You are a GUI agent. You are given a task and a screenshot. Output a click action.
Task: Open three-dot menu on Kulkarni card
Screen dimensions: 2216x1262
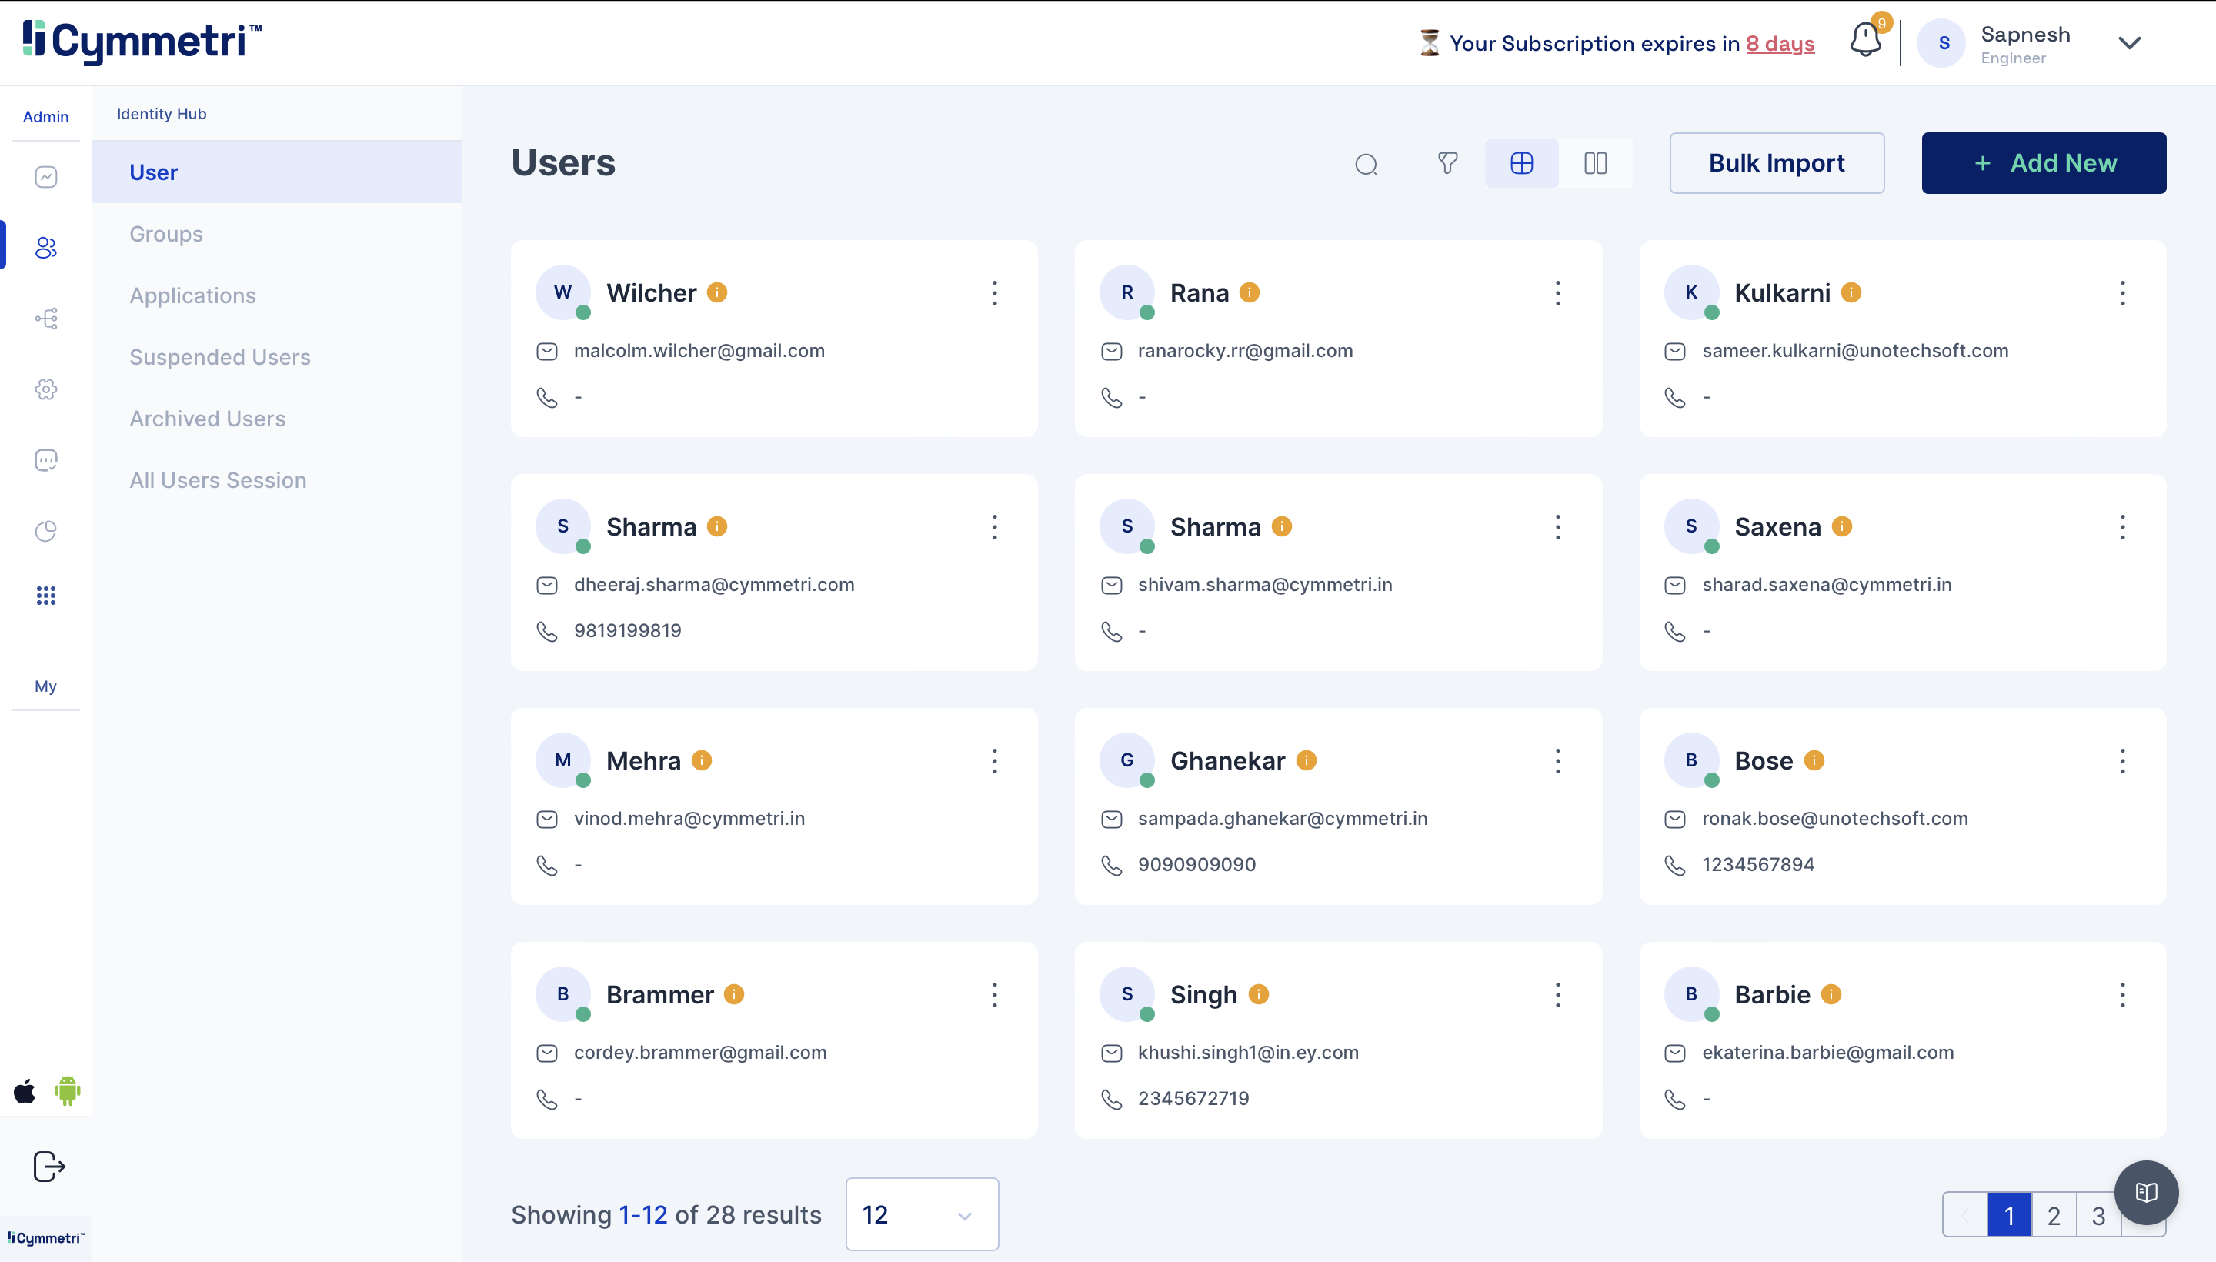(x=2121, y=293)
